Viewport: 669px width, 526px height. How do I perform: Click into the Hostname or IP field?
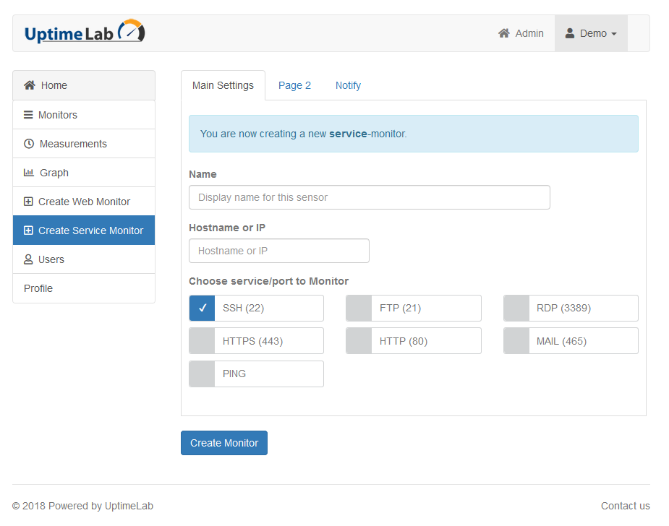click(x=278, y=251)
